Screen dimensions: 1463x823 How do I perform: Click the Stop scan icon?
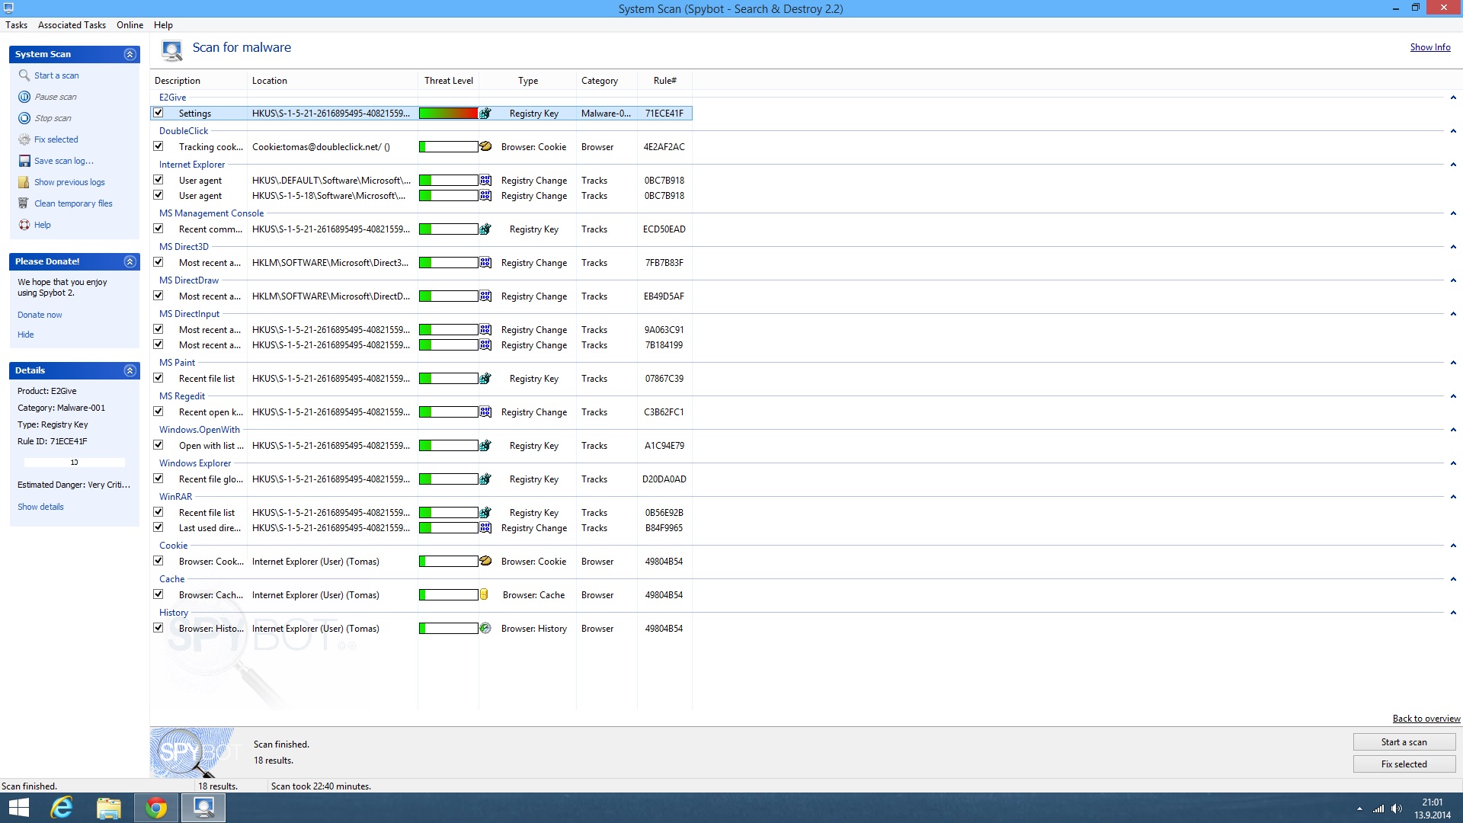point(24,118)
